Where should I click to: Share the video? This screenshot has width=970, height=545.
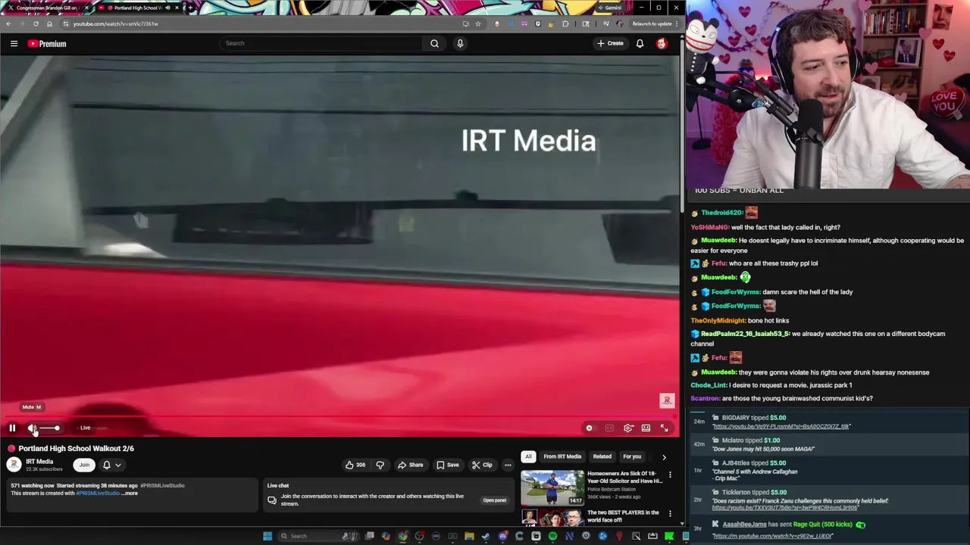coord(410,465)
